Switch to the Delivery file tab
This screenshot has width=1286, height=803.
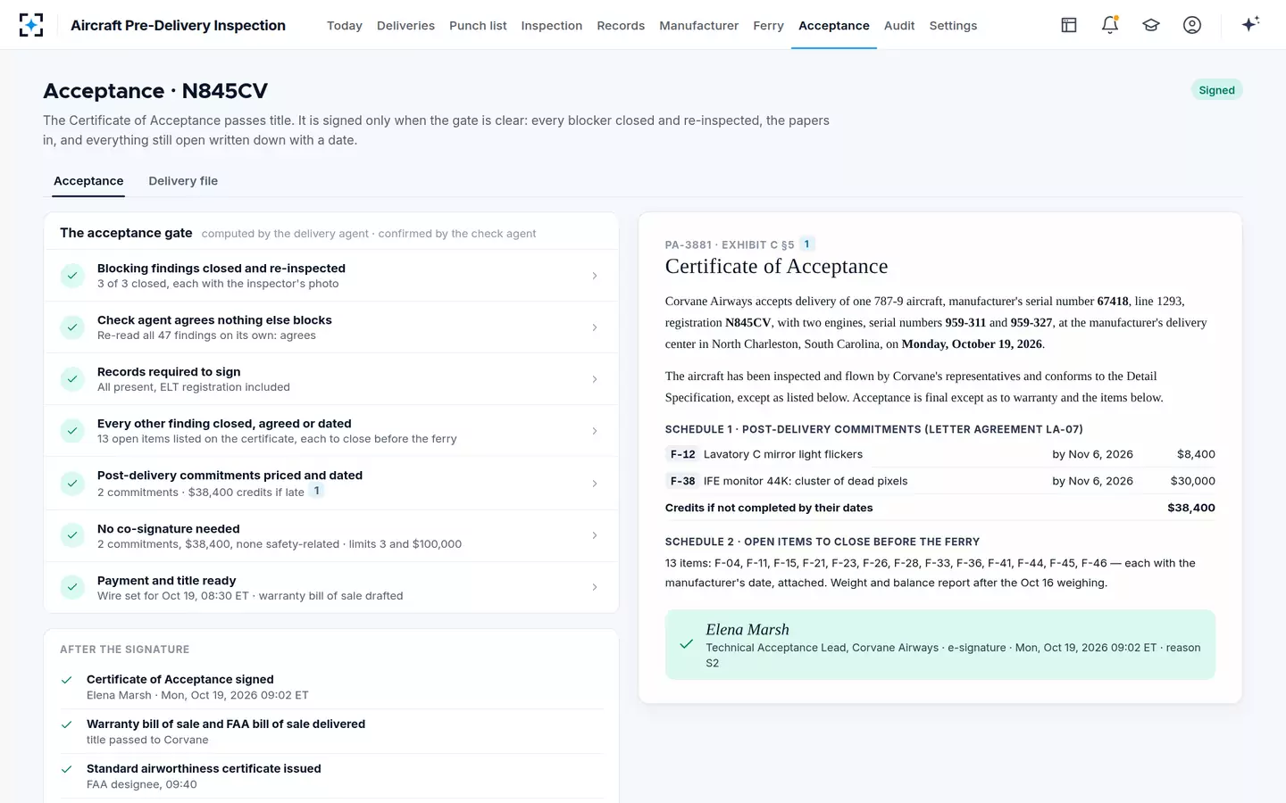(x=183, y=181)
